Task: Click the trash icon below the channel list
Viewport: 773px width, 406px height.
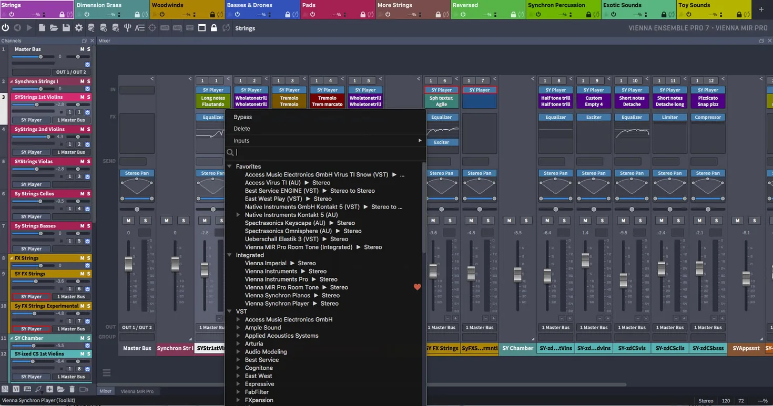Action: pos(72,389)
